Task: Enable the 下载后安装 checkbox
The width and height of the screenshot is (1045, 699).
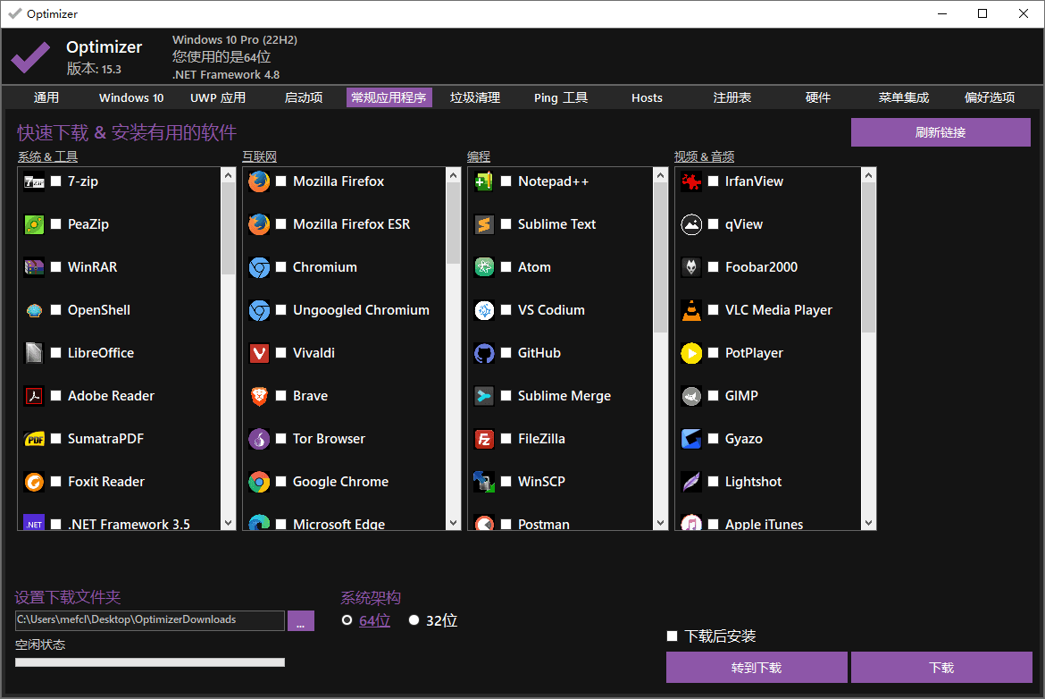Action: coord(673,636)
